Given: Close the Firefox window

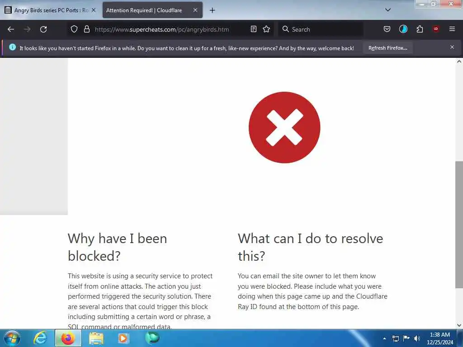Looking at the screenshot, I should (451, 4).
